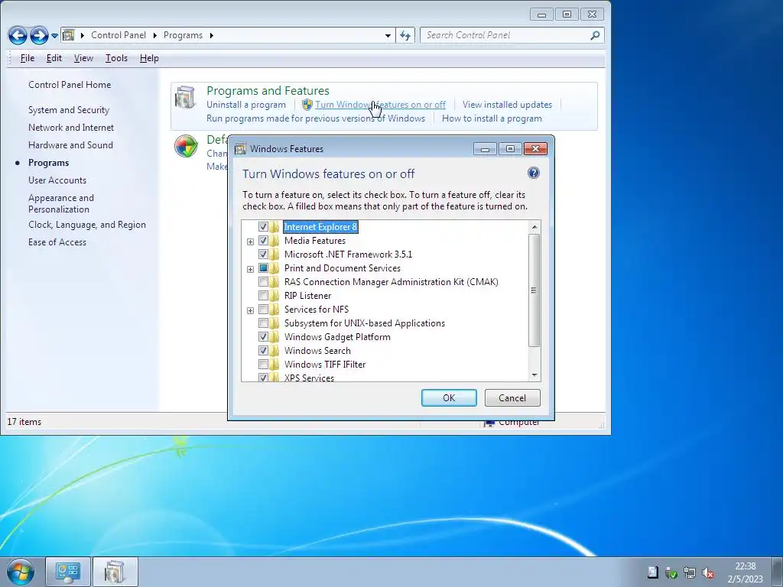Uncheck Windows Gadget Platform checkbox

tap(263, 337)
